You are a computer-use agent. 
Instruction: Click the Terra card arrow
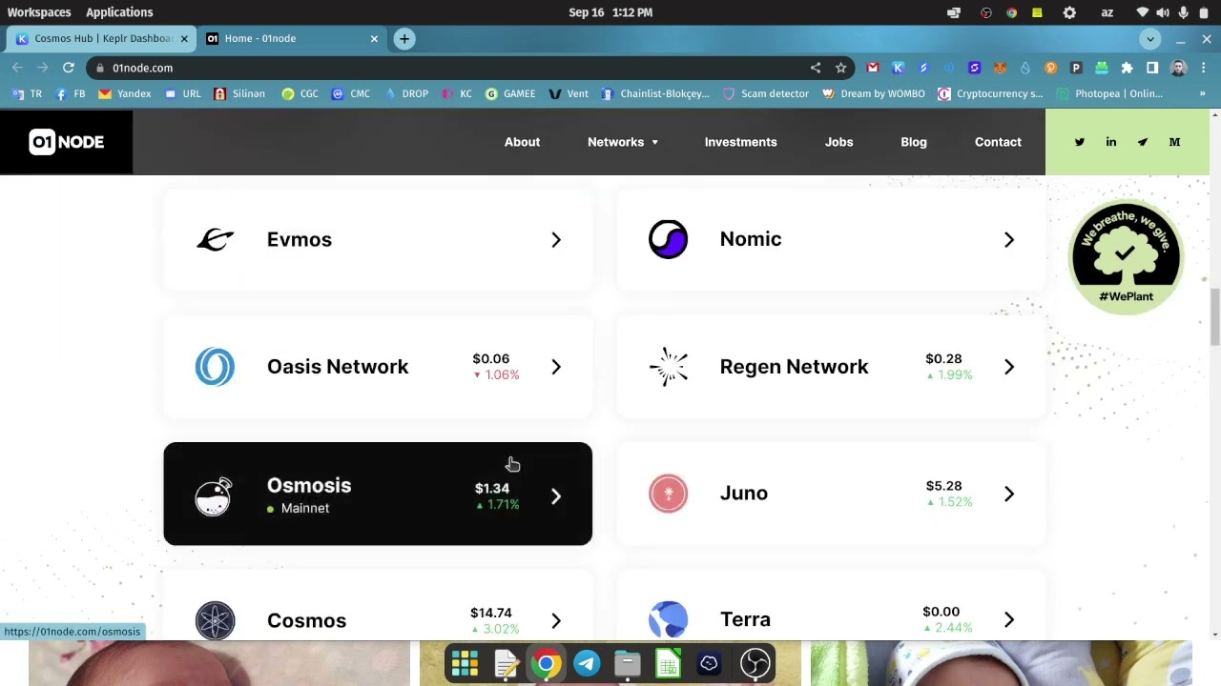coord(1009,620)
